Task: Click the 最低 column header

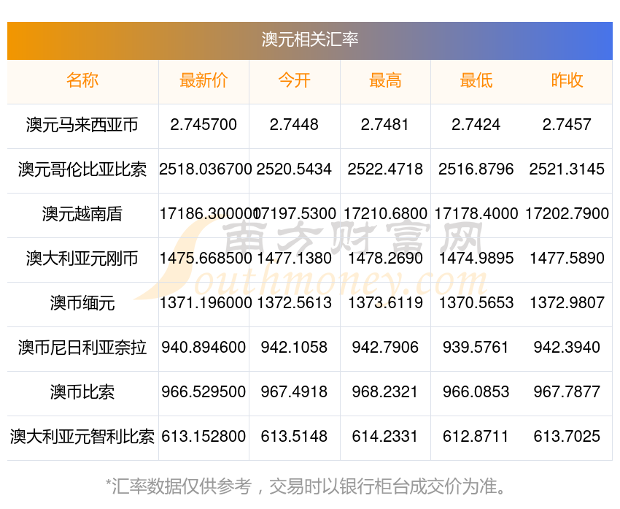Action: click(x=476, y=80)
